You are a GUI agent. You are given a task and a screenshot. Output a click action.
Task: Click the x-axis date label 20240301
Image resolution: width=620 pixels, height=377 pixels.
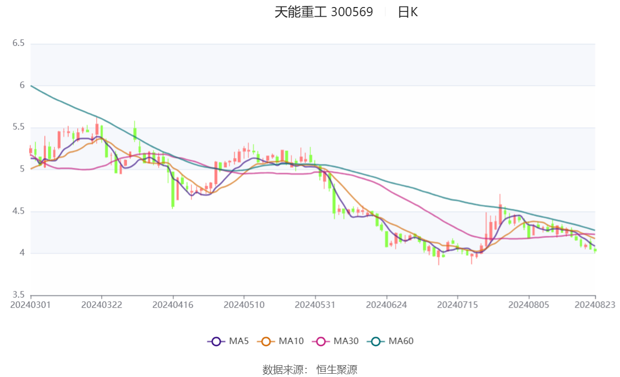coord(30,305)
